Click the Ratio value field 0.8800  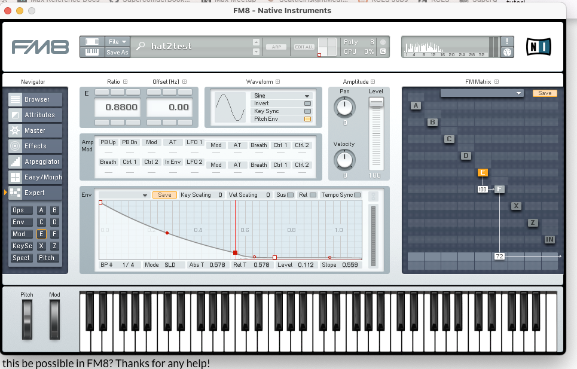tap(118, 107)
